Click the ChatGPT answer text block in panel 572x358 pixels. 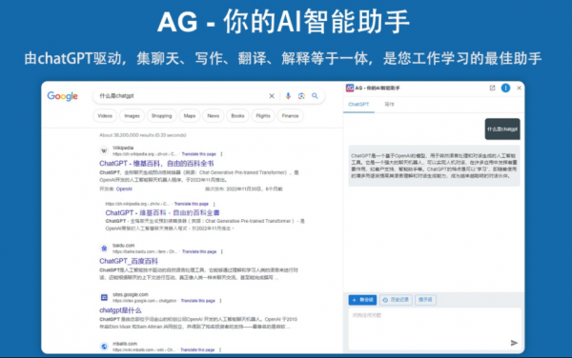[x=434, y=166]
